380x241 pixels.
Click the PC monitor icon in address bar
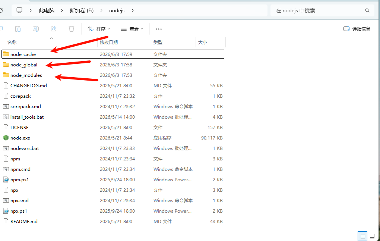pyautogui.click(x=19, y=10)
